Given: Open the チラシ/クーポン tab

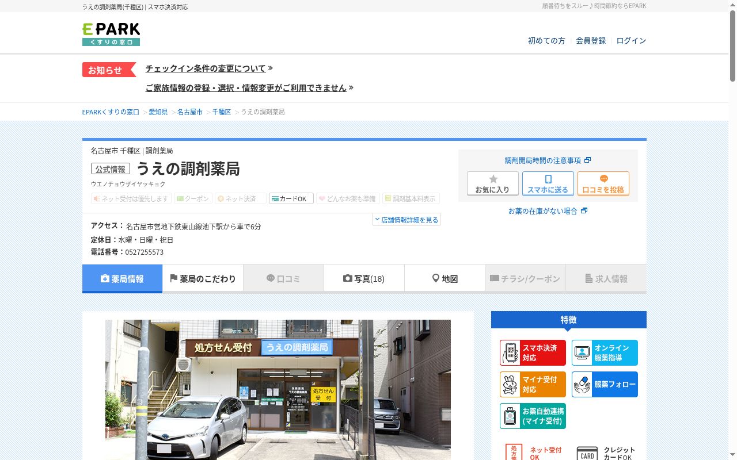Looking at the screenshot, I should click(x=525, y=279).
